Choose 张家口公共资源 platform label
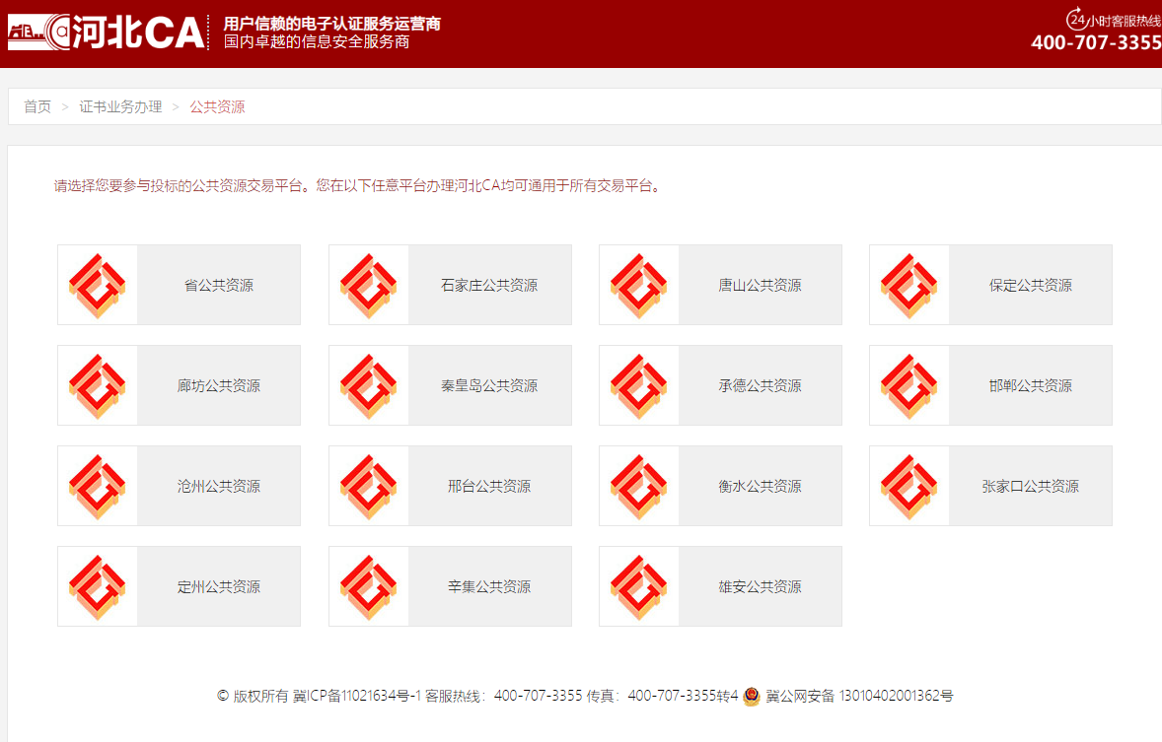Viewport: 1162px width, 742px height. point(1030,486)
